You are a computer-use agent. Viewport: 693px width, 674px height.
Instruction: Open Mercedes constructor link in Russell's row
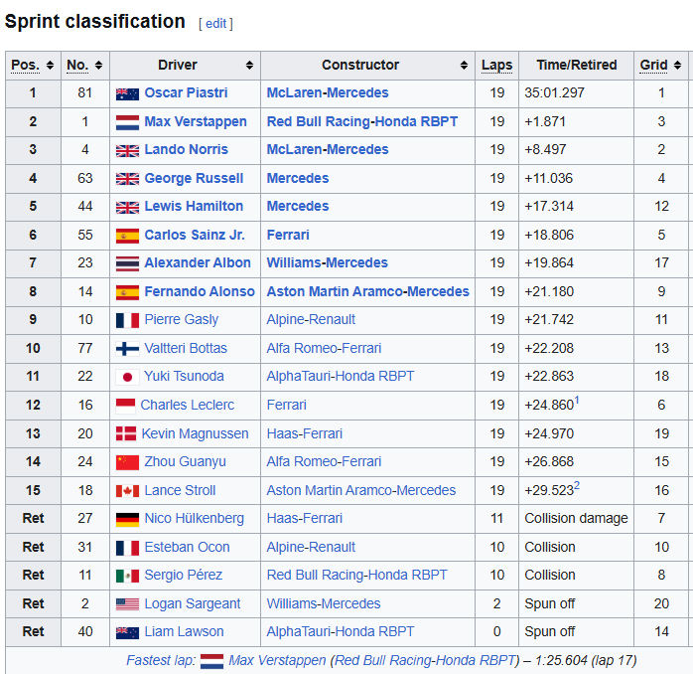click(298, 178)
